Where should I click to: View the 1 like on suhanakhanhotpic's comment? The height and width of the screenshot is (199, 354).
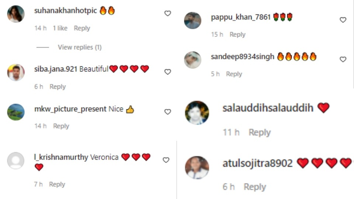point(60,28)
